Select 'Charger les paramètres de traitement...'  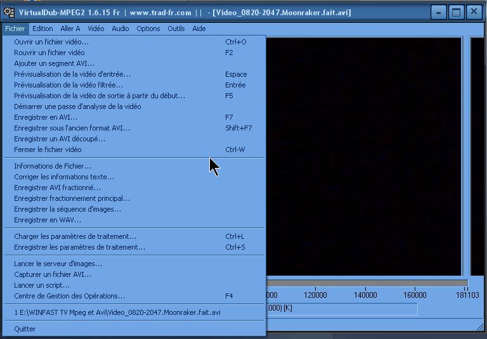point(75,236)
